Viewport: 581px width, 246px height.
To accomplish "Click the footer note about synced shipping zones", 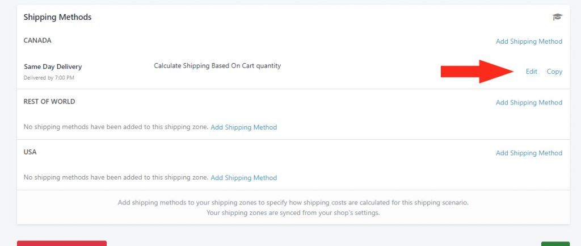I will 293,213.
